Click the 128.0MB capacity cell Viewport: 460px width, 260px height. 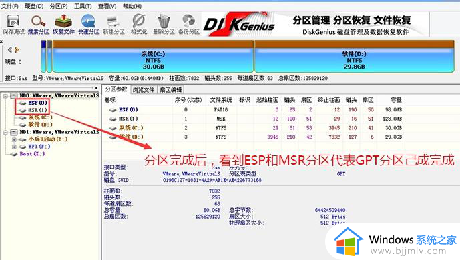pos(392,119)
